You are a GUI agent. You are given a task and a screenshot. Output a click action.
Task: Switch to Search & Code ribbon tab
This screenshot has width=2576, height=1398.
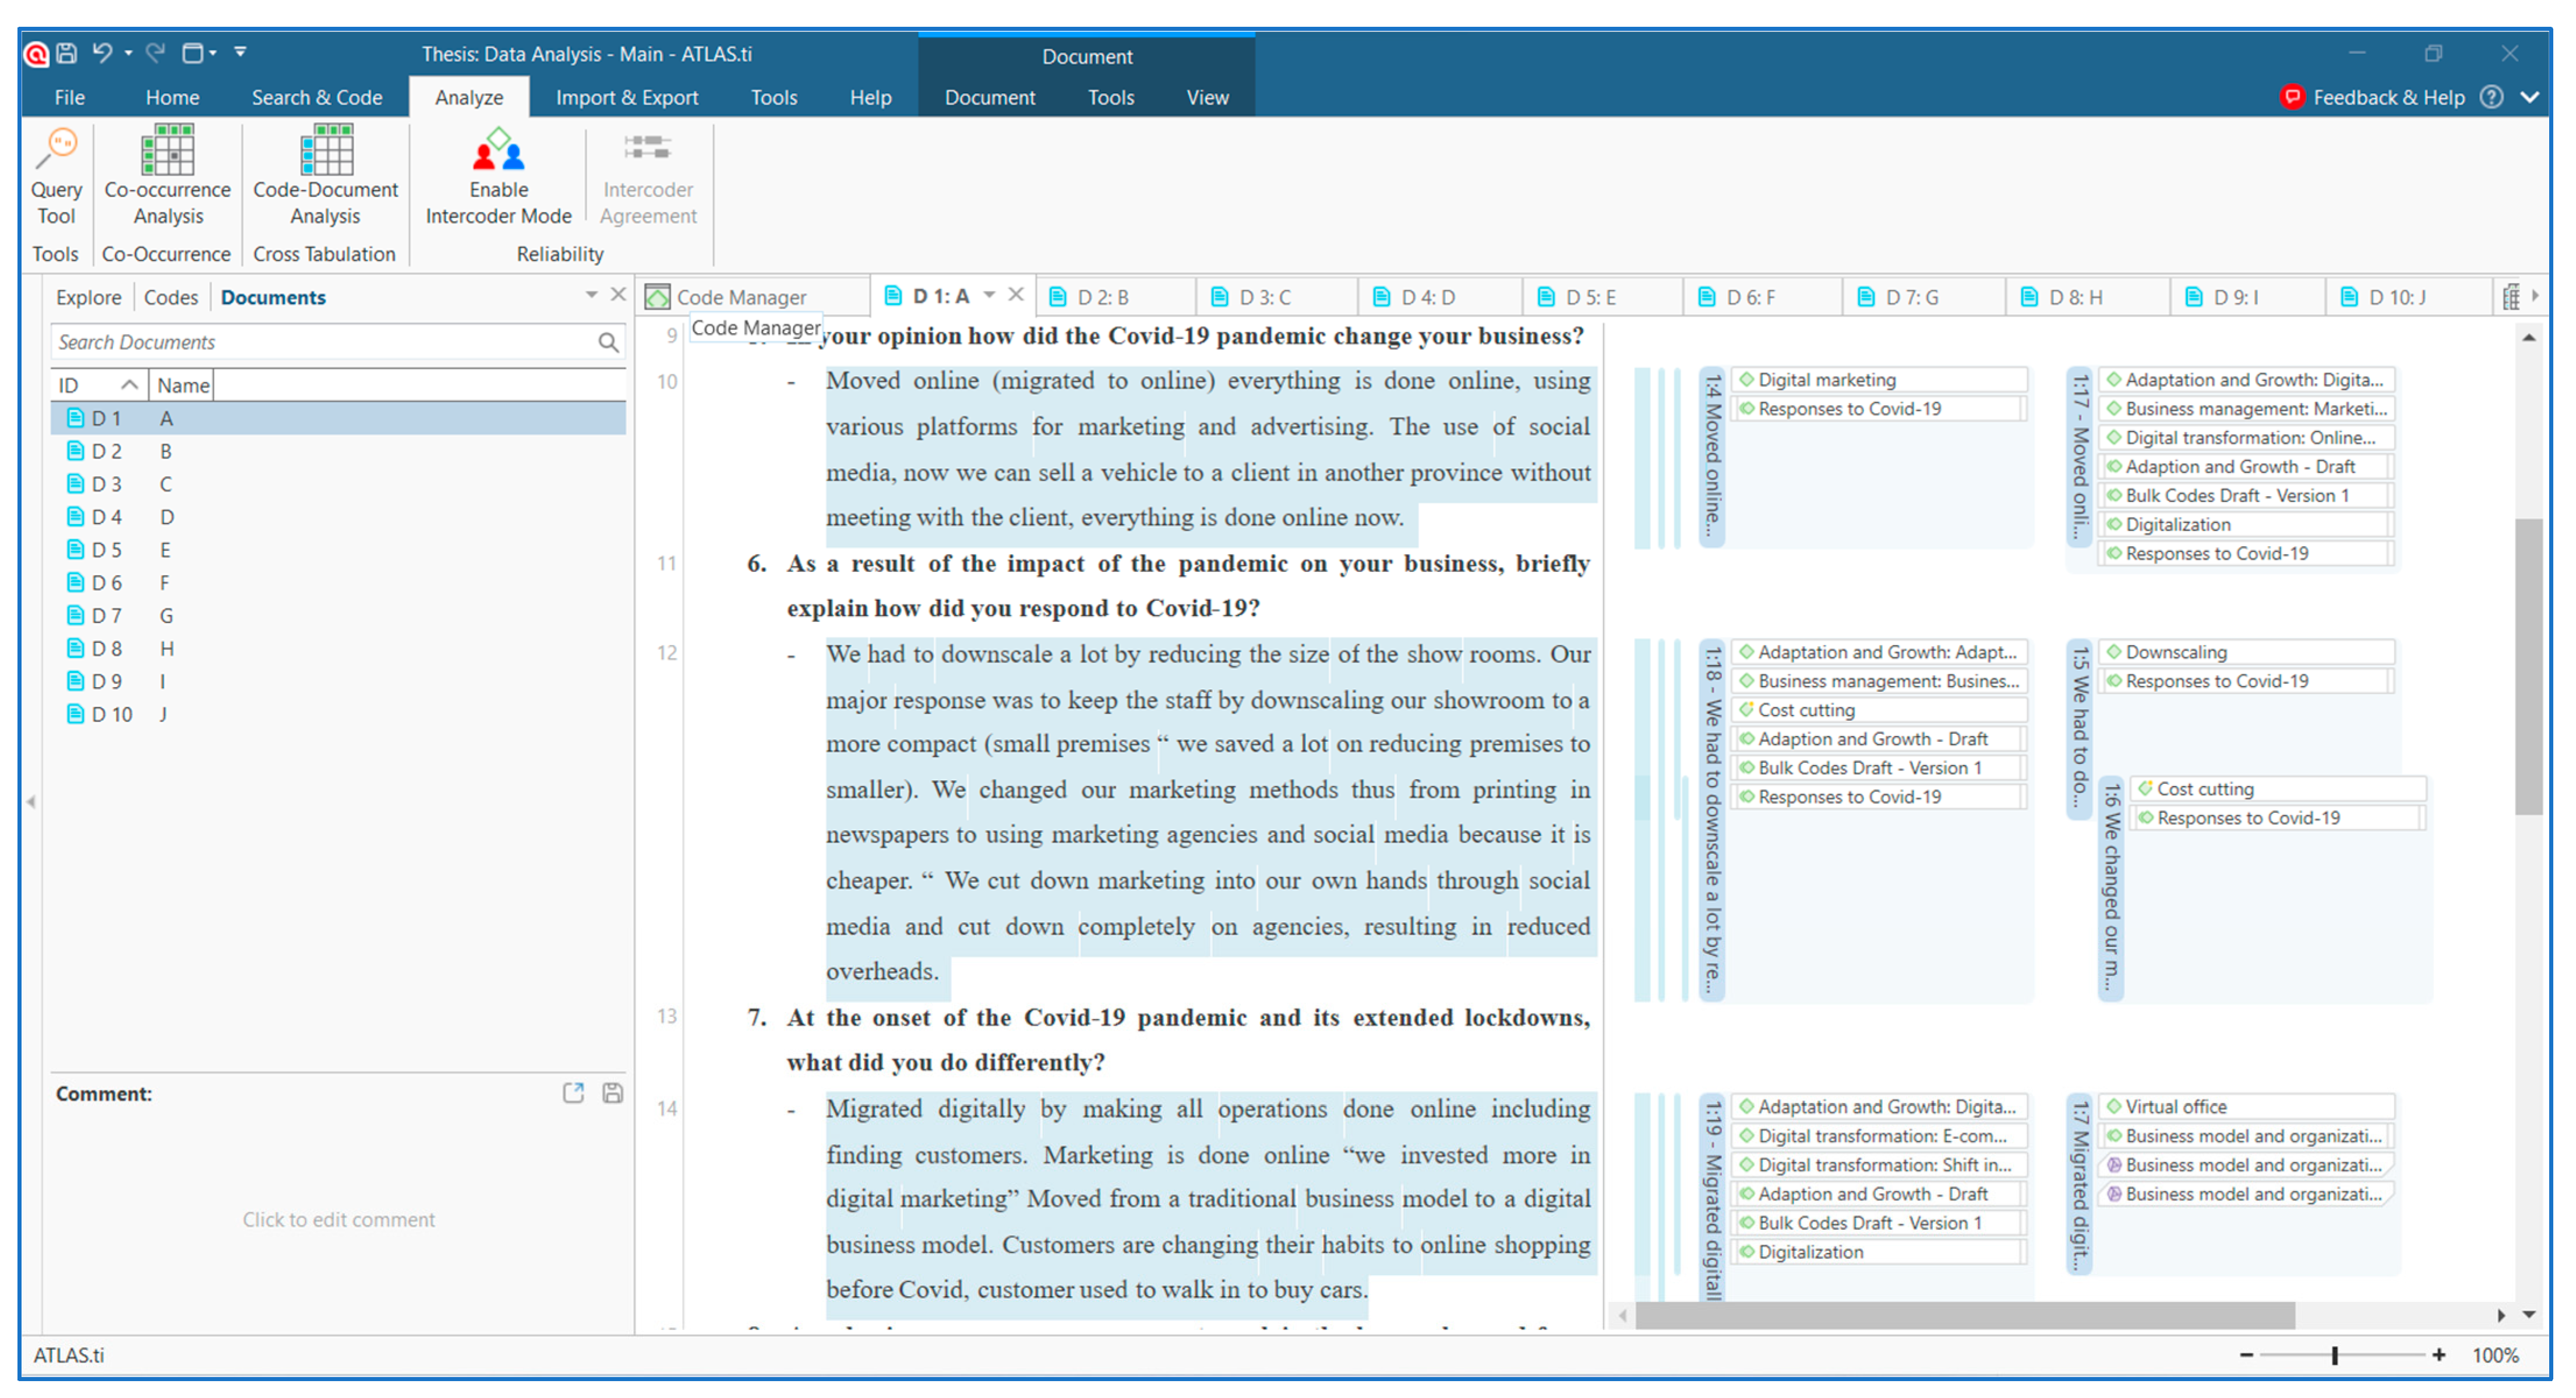316,97
